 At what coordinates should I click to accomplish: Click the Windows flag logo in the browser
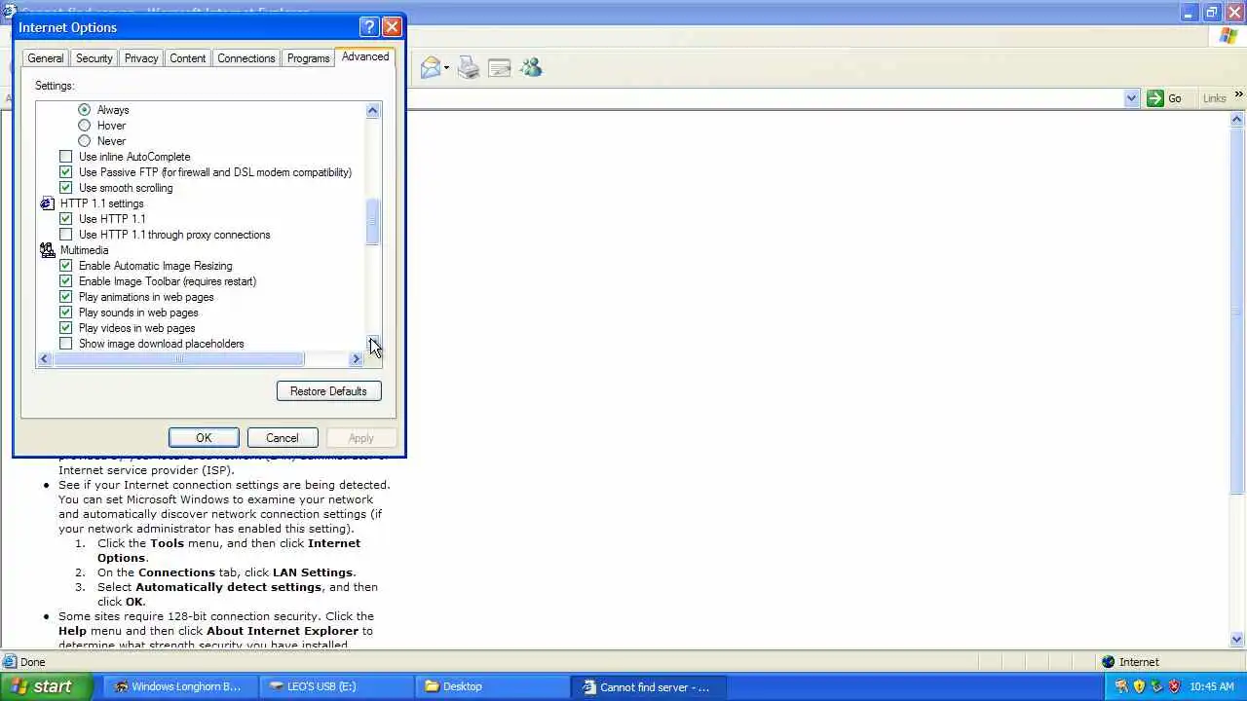[x=1228, y=36]
